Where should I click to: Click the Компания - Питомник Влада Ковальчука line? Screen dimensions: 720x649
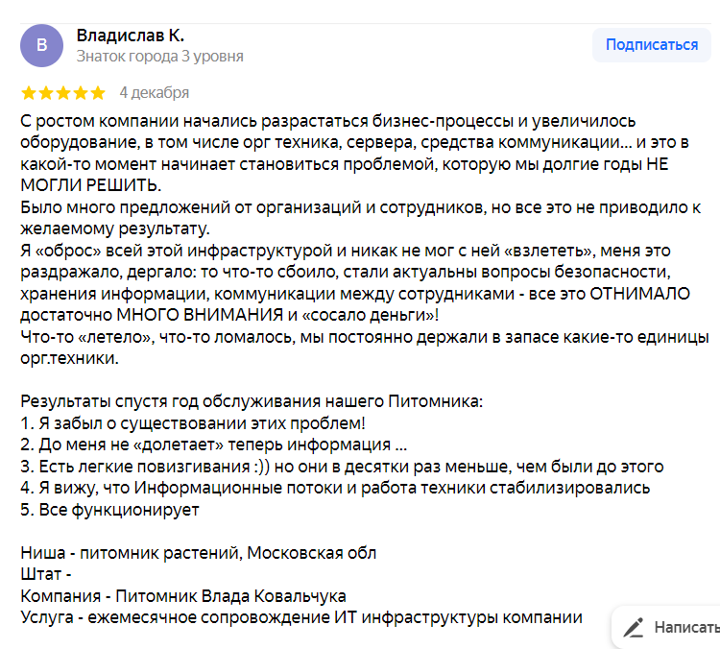(x=182, y=596)
